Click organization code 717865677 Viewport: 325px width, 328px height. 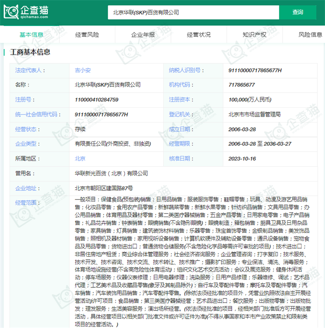point(242,85)
